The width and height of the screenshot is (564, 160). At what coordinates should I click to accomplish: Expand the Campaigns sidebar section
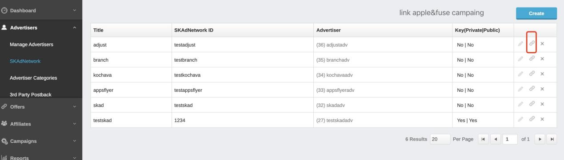pos(41,141)
